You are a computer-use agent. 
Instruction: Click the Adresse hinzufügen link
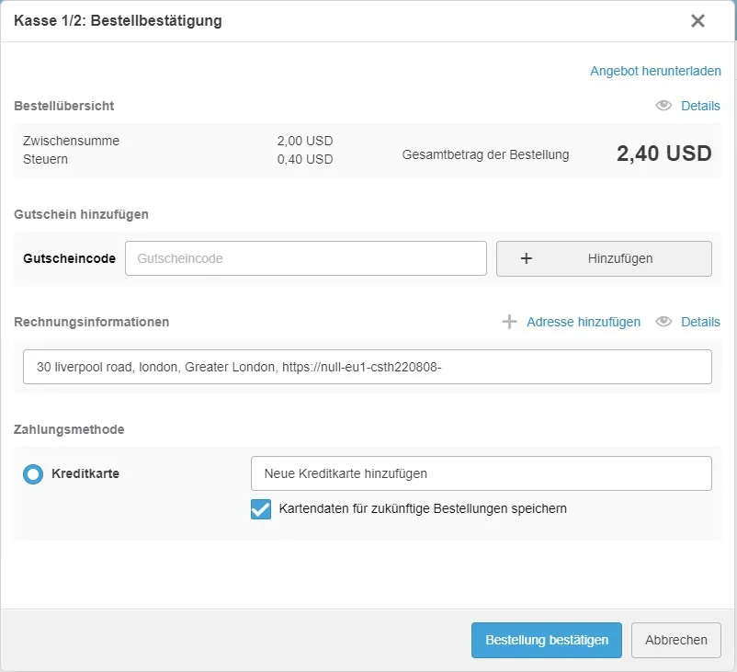pyautogui.click(x=584, y=322)
